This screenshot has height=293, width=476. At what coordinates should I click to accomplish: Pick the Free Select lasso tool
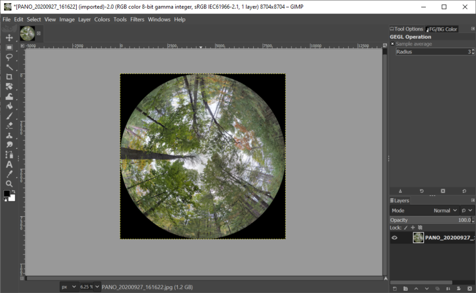pos(9,57)
